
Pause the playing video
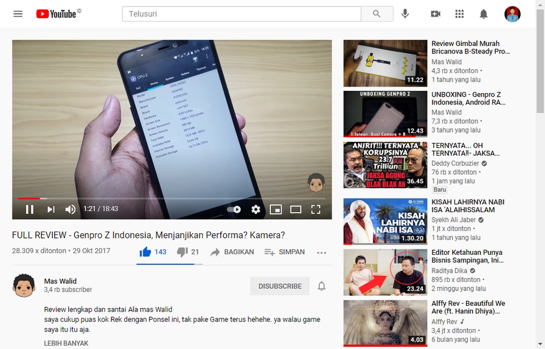[30, 209]
